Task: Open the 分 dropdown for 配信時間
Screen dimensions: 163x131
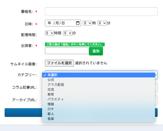Action: pyautogui.click(x=68, y=33)
